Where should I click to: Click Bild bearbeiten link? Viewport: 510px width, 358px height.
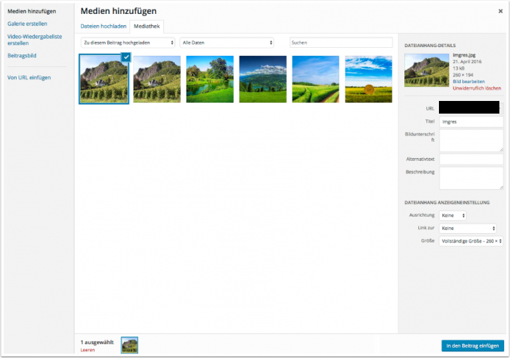[x=469, y=81]
